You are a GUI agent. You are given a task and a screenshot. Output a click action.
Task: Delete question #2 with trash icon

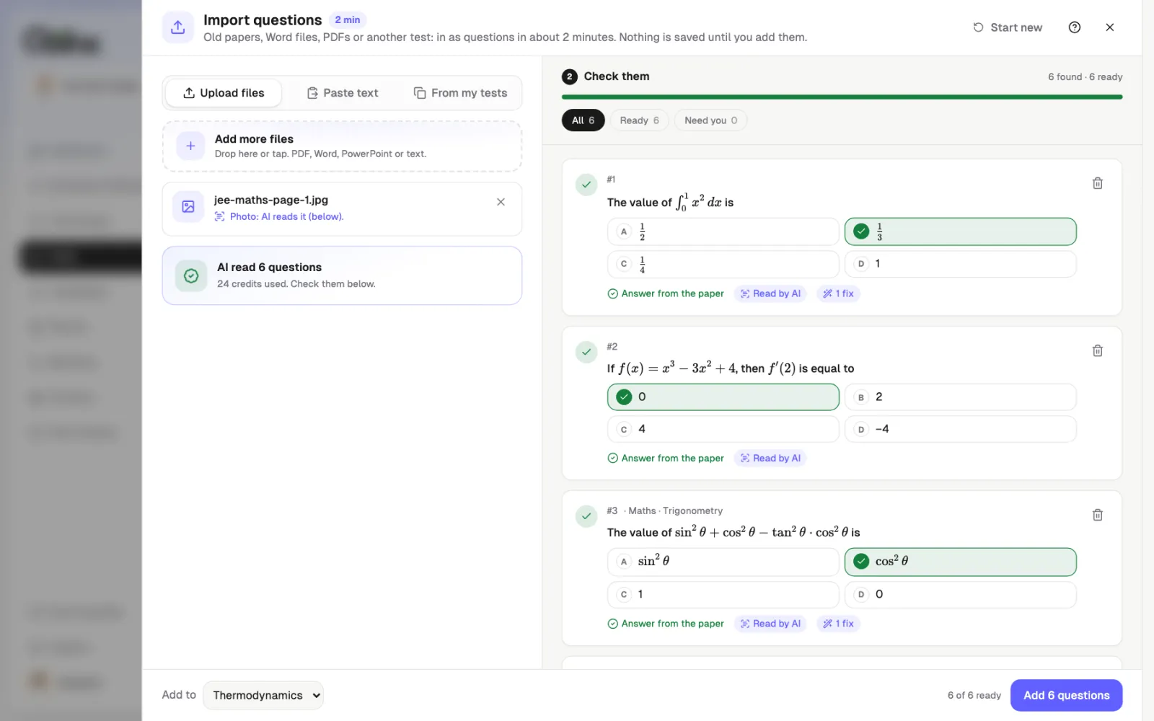coord(1097,350)
